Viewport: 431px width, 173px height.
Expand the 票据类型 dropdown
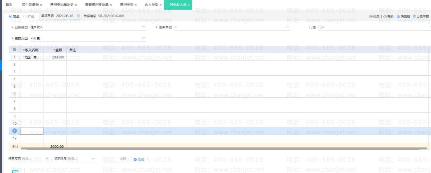click(143, 38)
